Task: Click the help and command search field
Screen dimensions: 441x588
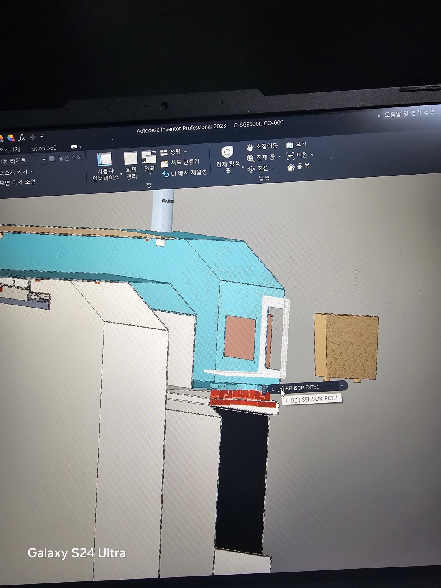Action: (411, 114)
